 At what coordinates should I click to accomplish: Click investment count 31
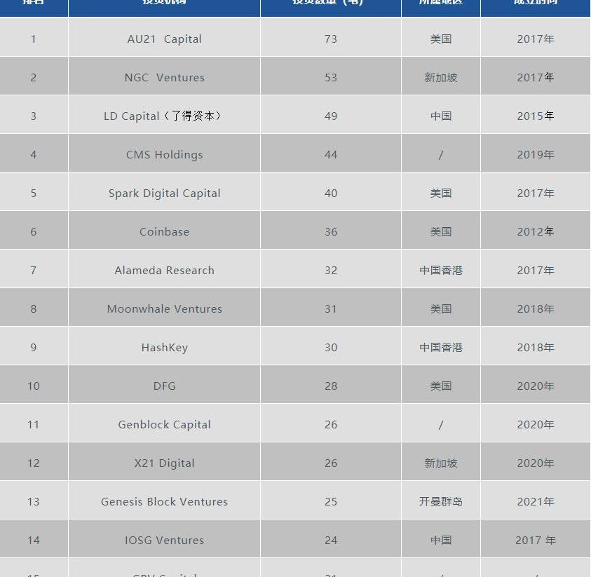(330, 308)
